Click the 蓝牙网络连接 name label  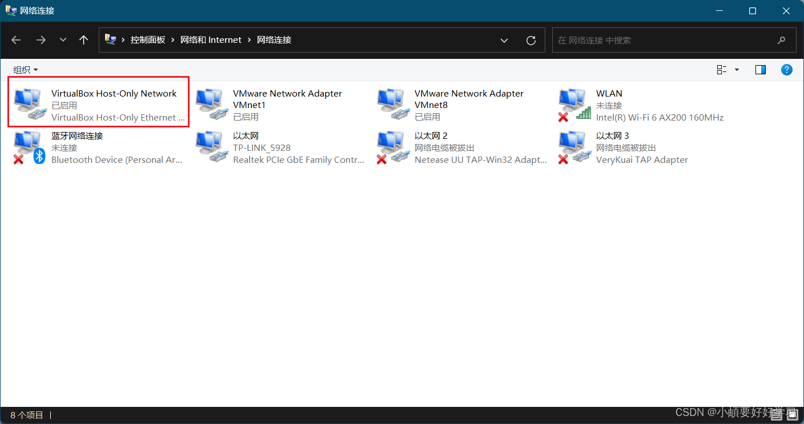[x=77, y=136]
